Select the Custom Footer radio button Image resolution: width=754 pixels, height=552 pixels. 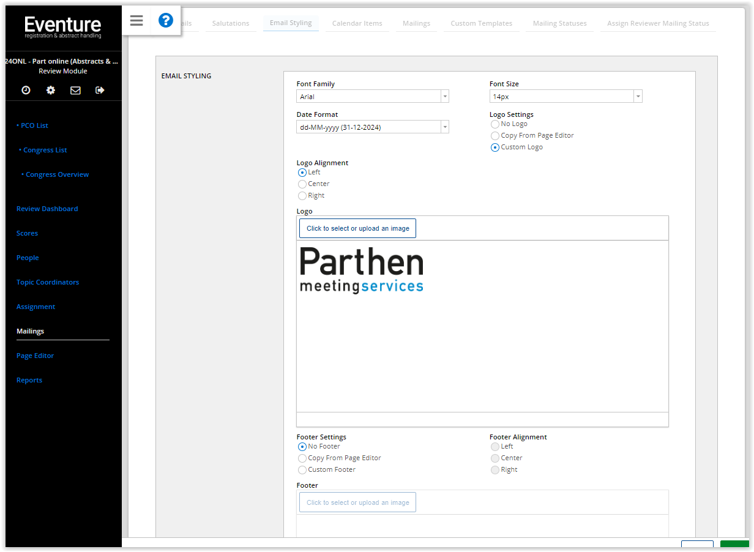pyautogui.click(x=302, y=470)
